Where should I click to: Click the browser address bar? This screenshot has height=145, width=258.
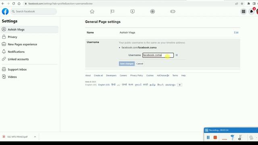pyautogui.click(x=128, y=4)
